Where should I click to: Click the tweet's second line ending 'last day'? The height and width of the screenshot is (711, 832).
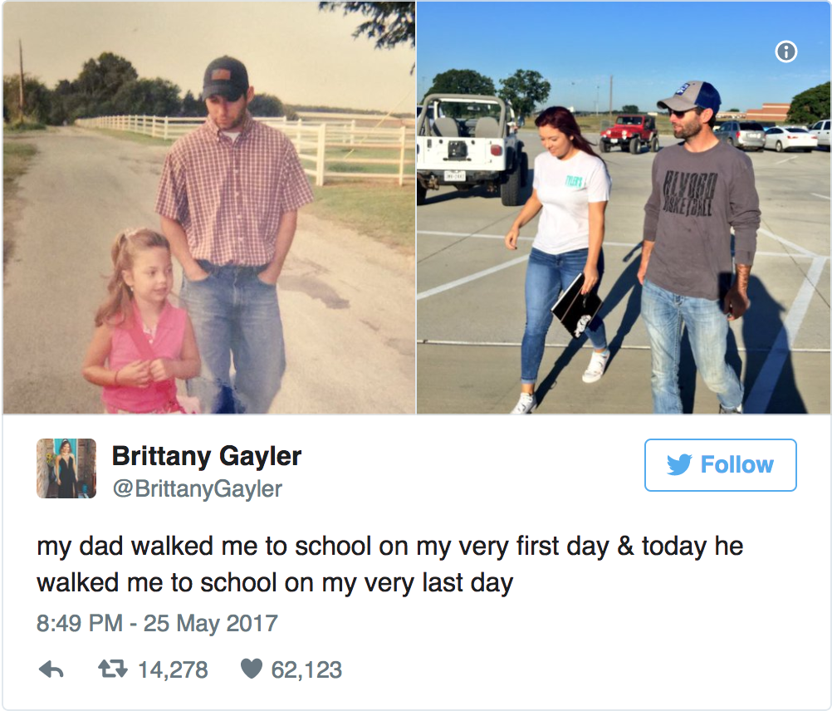tap(274, 582)
